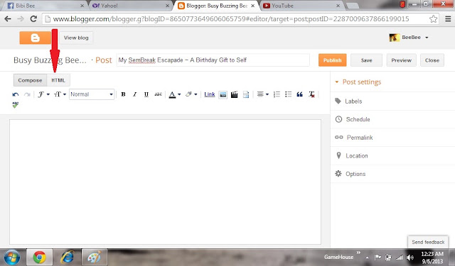Save the post draft

click(x=367, y=60)
